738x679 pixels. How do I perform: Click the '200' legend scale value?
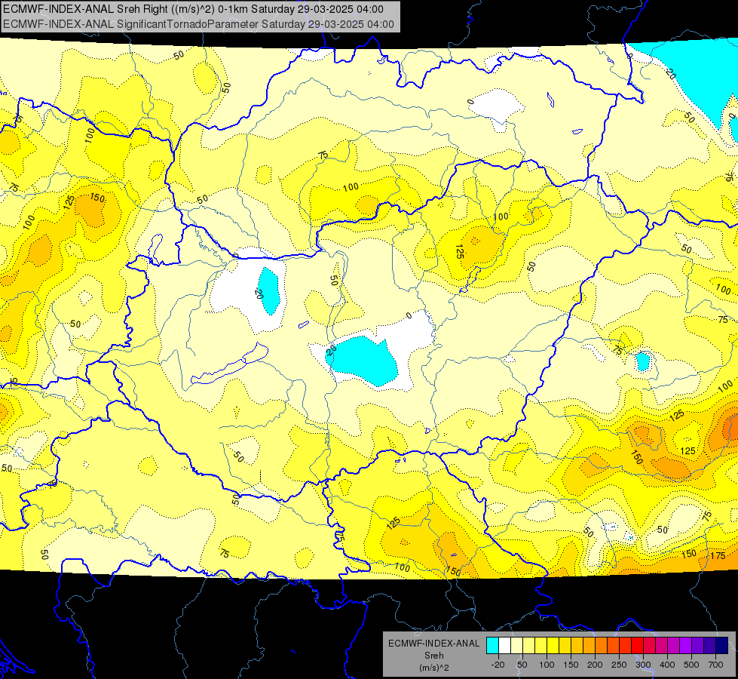pyautogui.click(x=595, y=665)
